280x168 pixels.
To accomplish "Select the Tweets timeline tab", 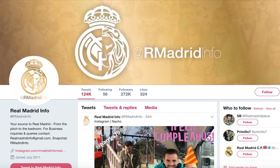I will coord(88,108).
